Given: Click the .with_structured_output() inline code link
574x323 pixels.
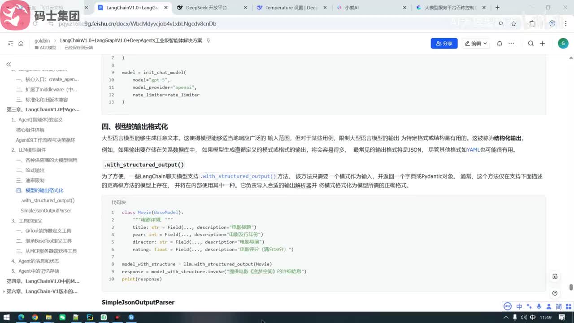Looking at the screenshot, I should [238, 176].
